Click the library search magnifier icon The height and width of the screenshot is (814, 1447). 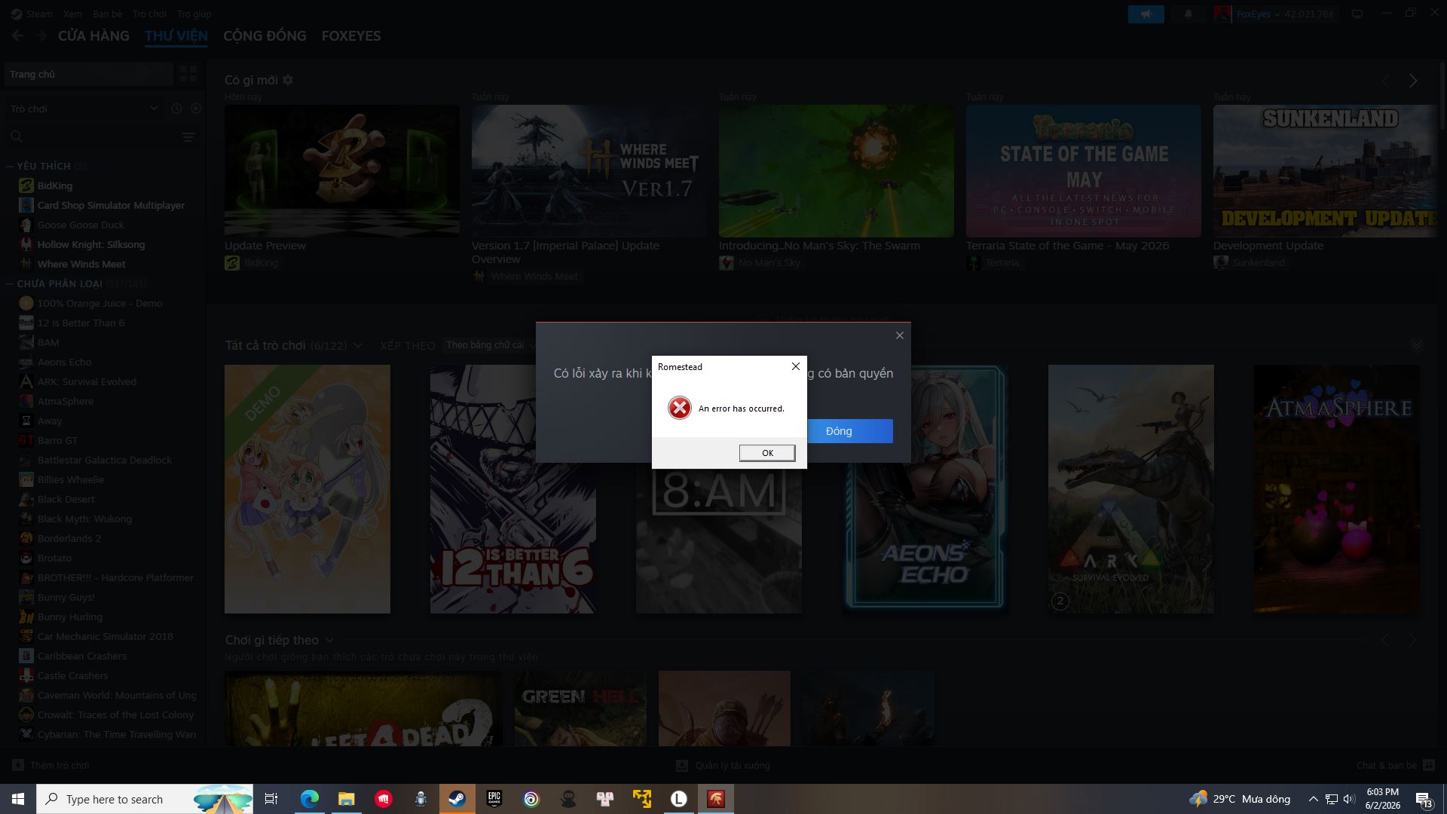coord(17,136)
